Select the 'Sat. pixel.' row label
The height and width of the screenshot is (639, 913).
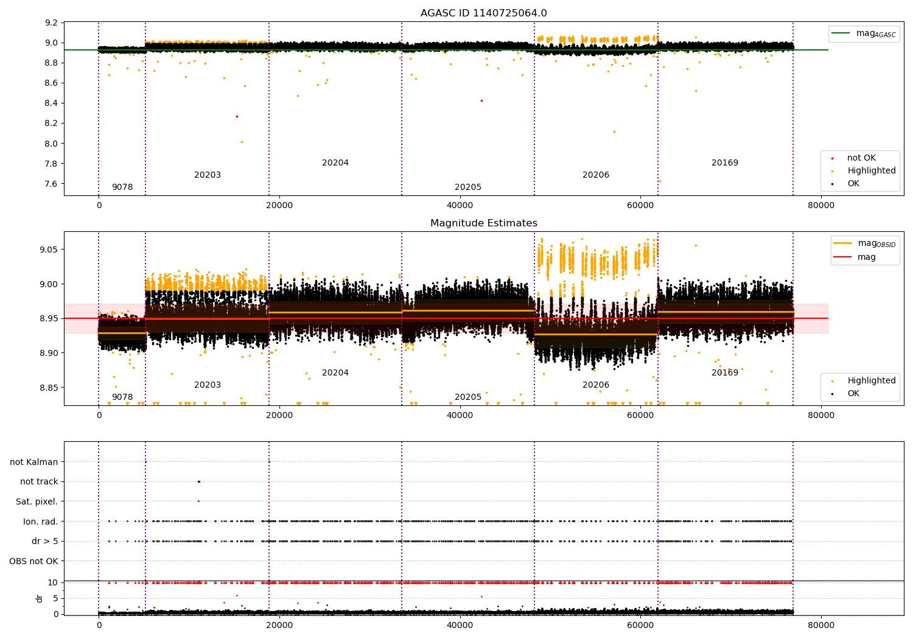coord(37,501)
